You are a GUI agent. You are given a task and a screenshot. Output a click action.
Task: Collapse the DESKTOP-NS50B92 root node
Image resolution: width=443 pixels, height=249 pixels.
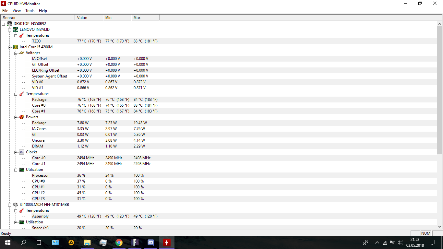tap(3, 24)
